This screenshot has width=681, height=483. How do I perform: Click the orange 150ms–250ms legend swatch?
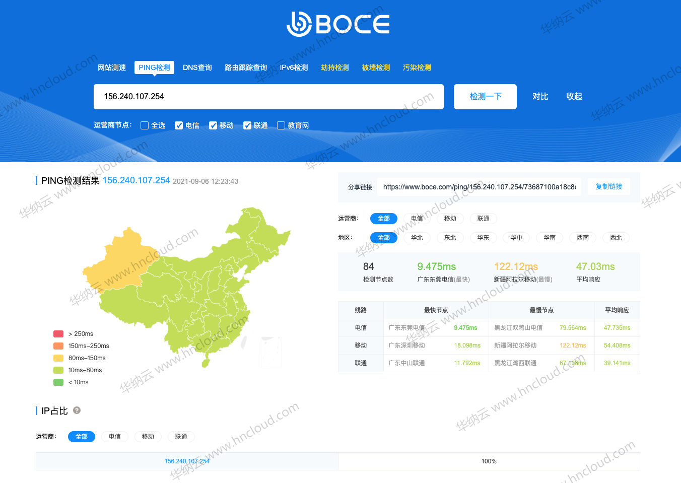(58, 346)
